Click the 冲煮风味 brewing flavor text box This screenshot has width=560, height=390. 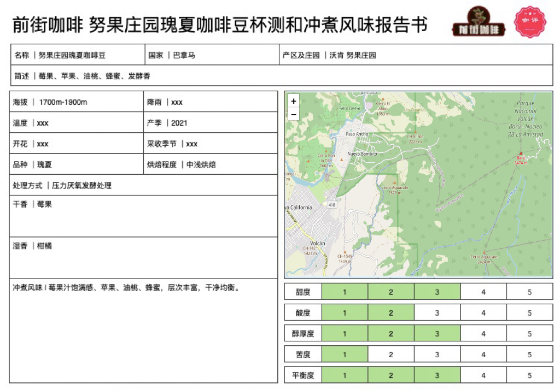point(143,330)
